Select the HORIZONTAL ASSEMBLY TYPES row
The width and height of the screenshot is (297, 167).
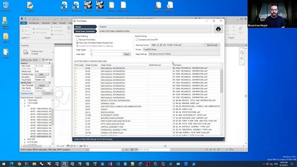pos(147,130)
